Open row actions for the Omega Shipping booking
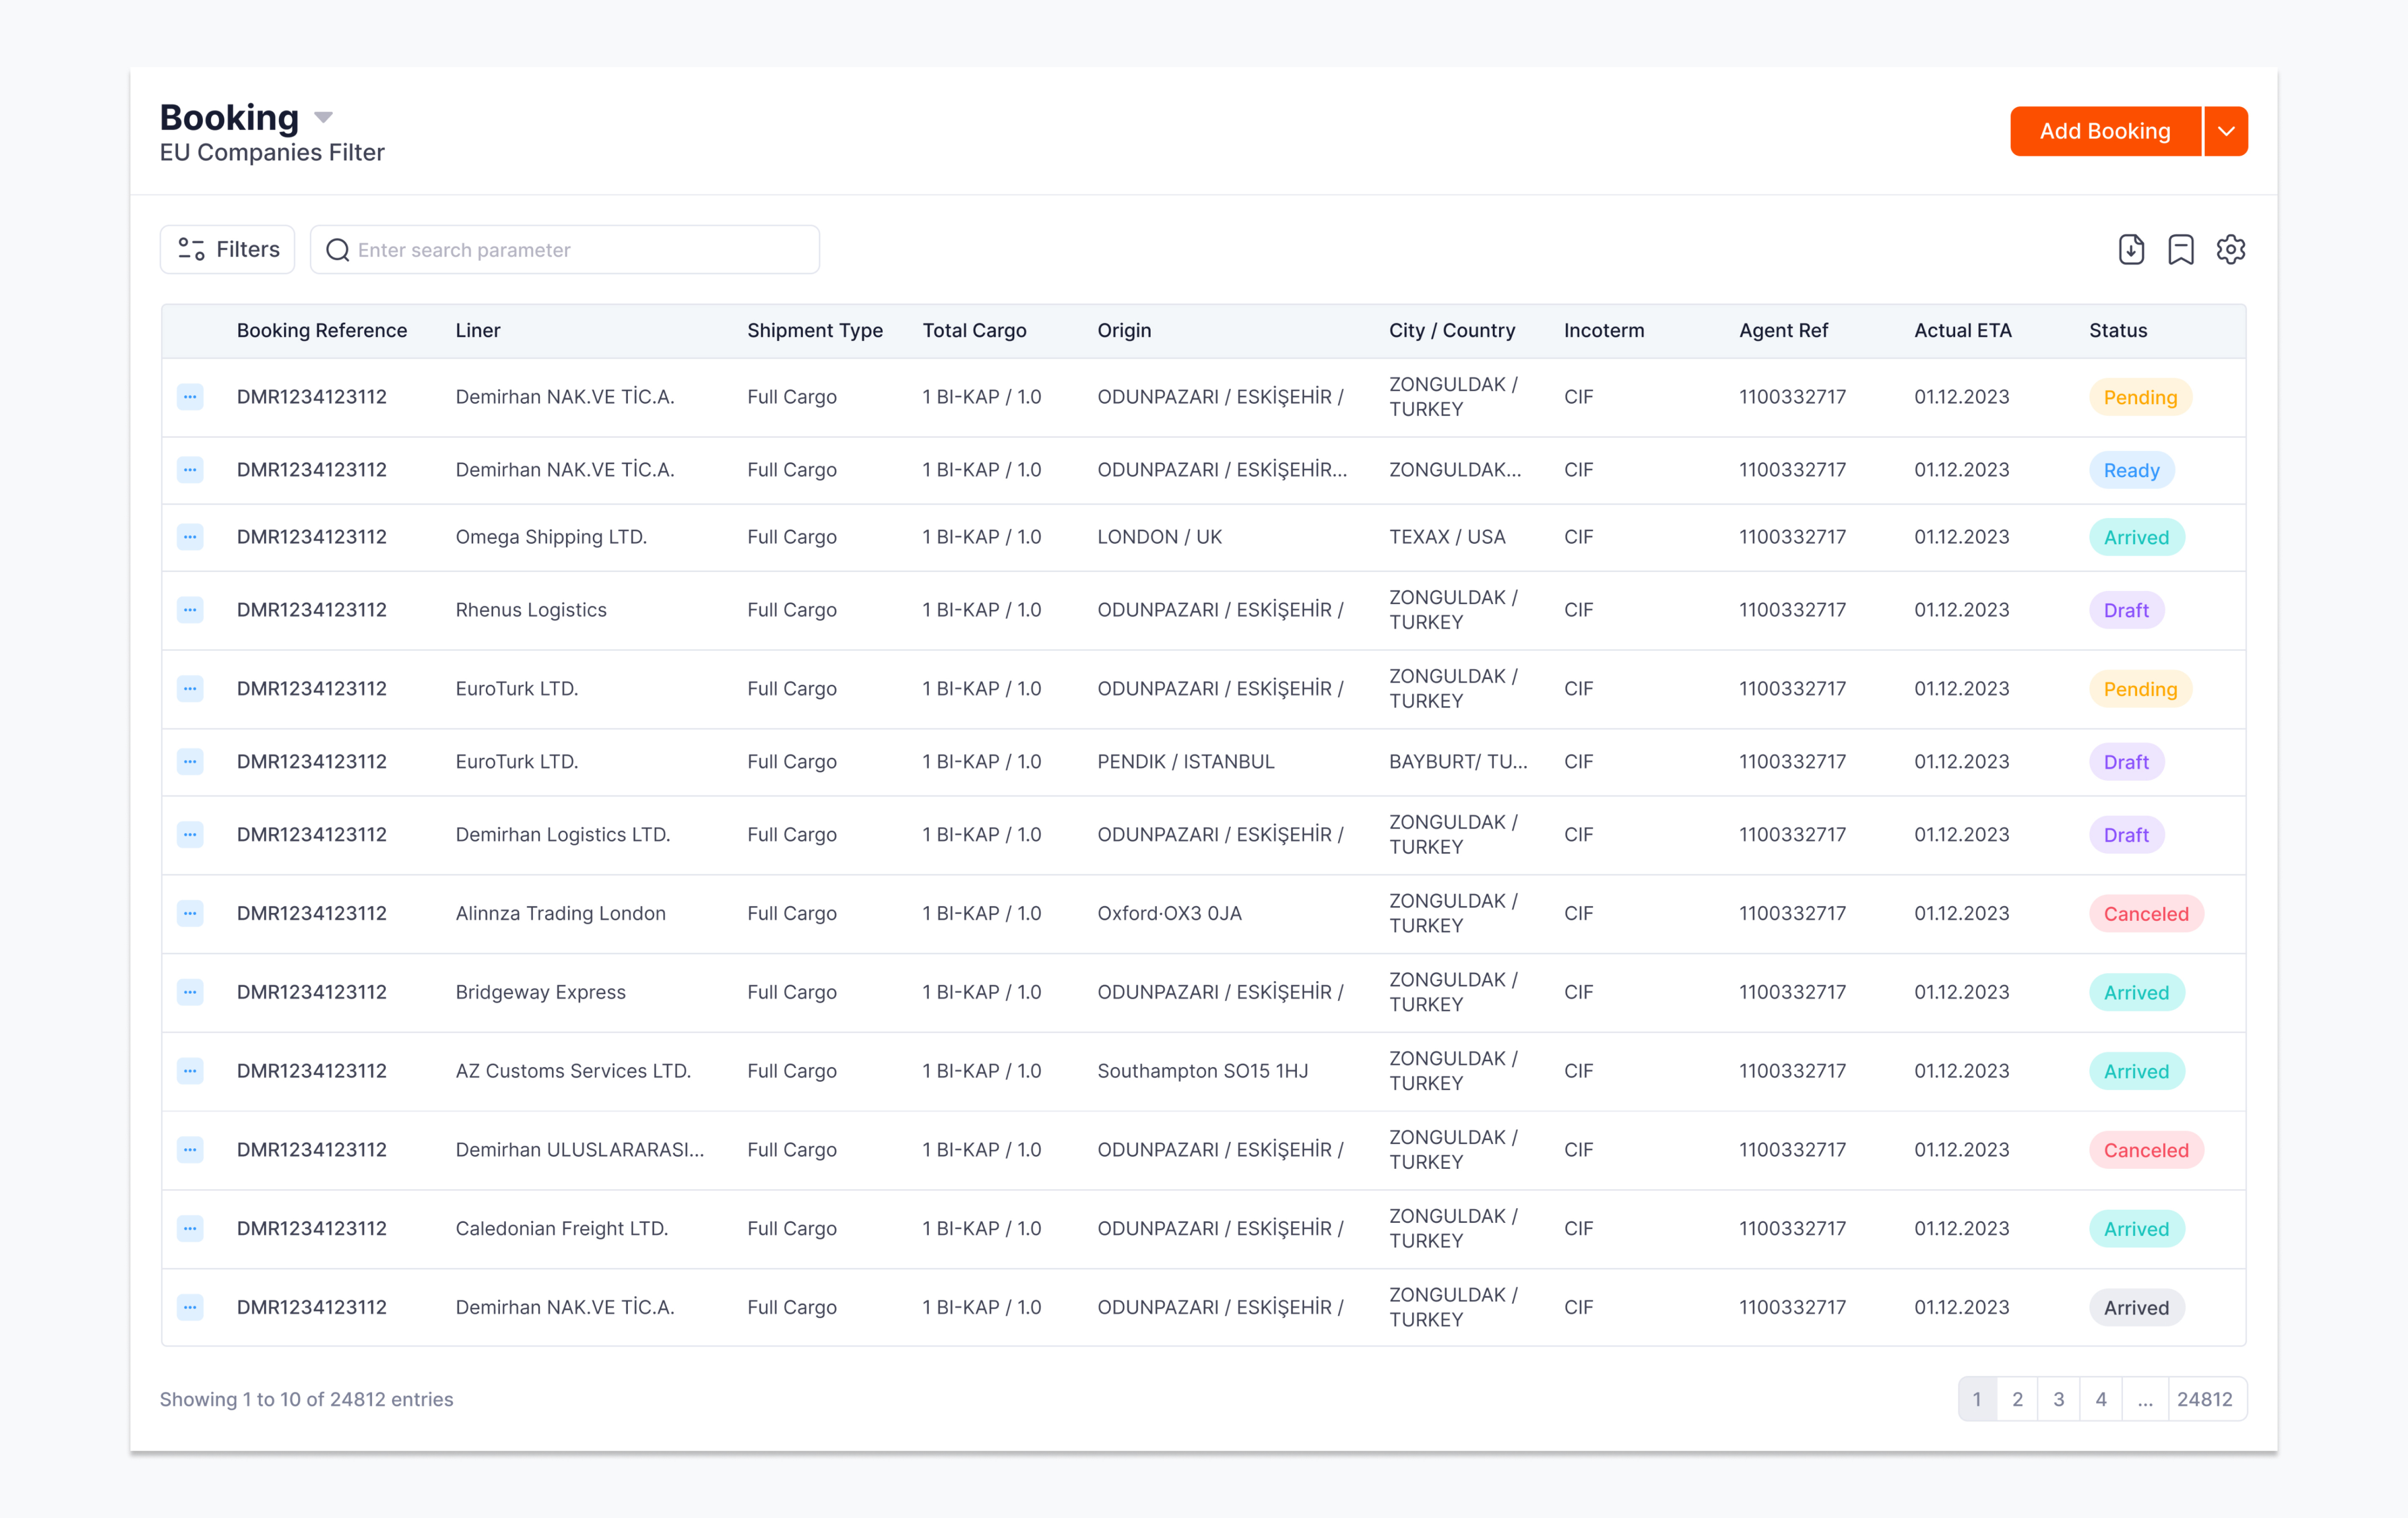Screen dimensions: 2408x1518 point(190,537)
